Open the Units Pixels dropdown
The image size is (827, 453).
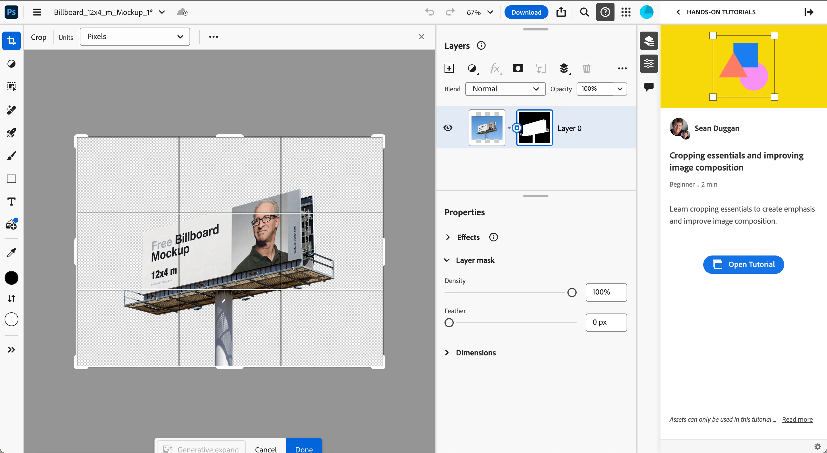pos(135,36)
